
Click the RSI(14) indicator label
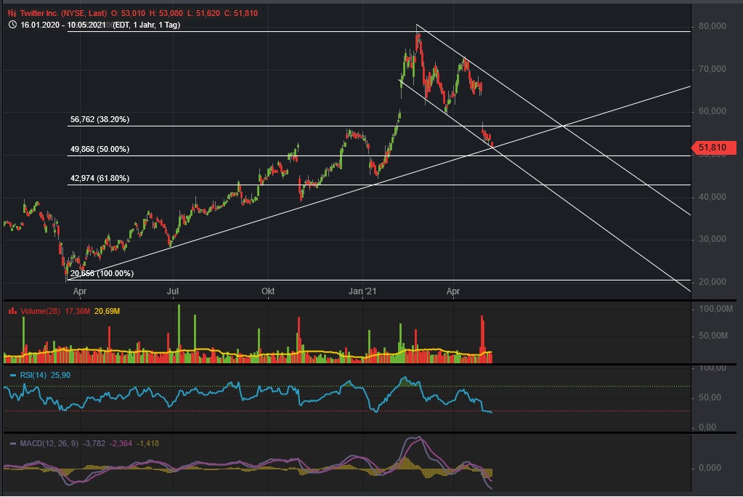(33, 375)
